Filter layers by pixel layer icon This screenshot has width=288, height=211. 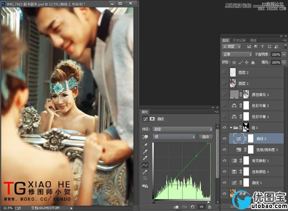pos(249,47)
